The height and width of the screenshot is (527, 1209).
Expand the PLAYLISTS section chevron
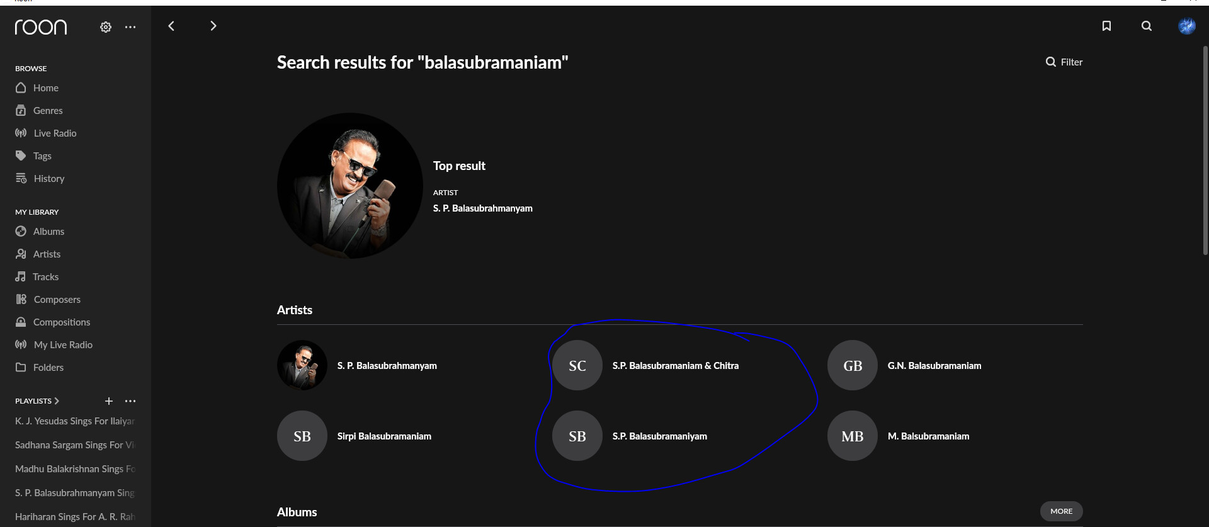click(x=57, y=401)
